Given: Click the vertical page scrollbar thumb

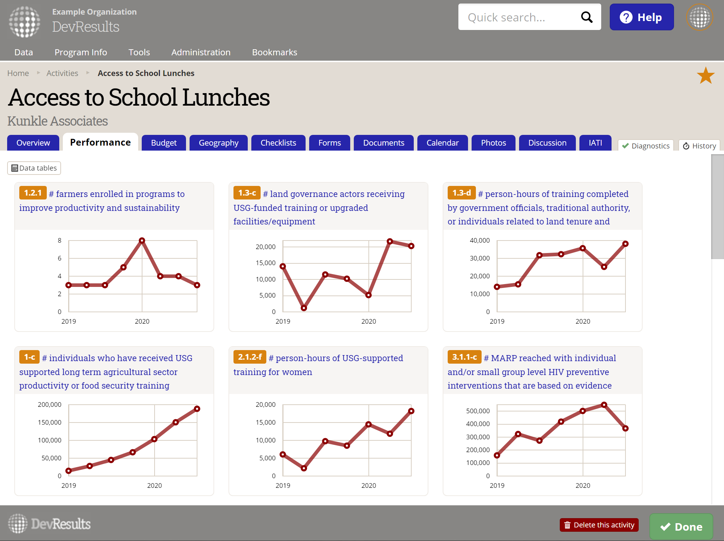Looking at the screenshot, I should (x=717, y=207).
